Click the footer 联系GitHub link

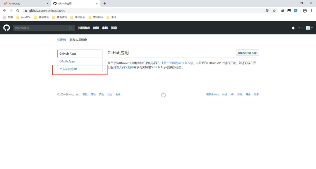coord(213,95)
